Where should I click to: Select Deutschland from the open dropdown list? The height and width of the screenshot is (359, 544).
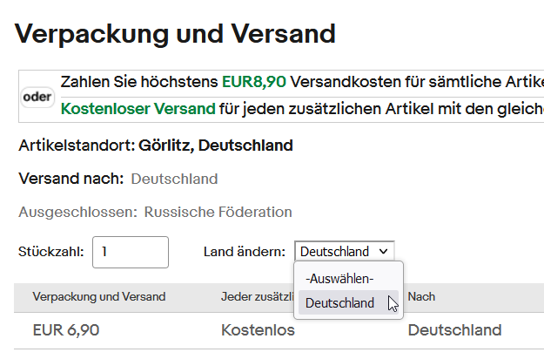click(x=340, y=303)
